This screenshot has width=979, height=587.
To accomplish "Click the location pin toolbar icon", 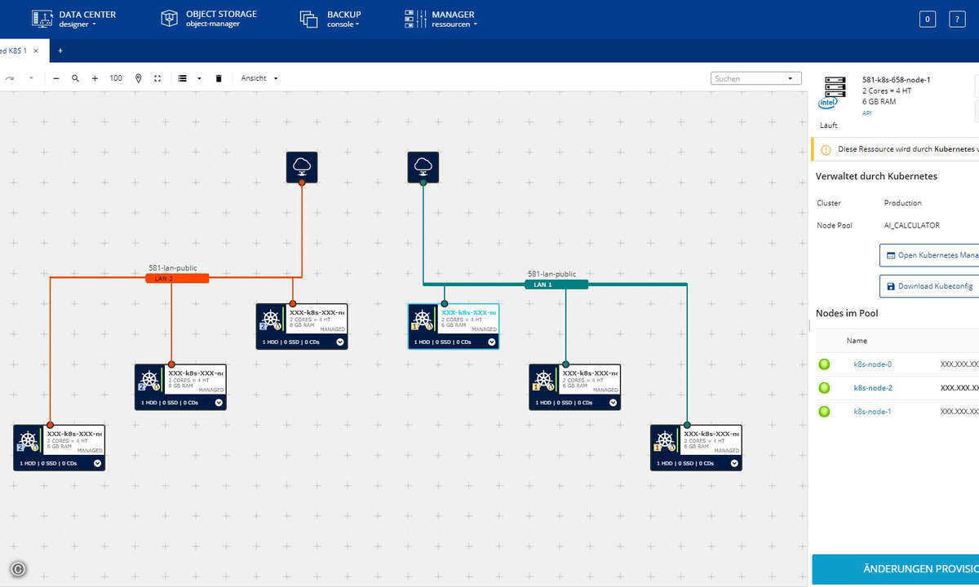I will pos(138,78).
